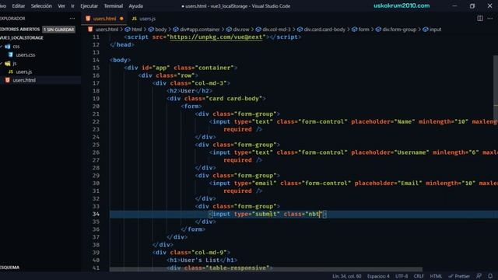This screenshot has width=498, height=280.
Task: Click the div.card.card-body breadcrumb
Action: 324,30
